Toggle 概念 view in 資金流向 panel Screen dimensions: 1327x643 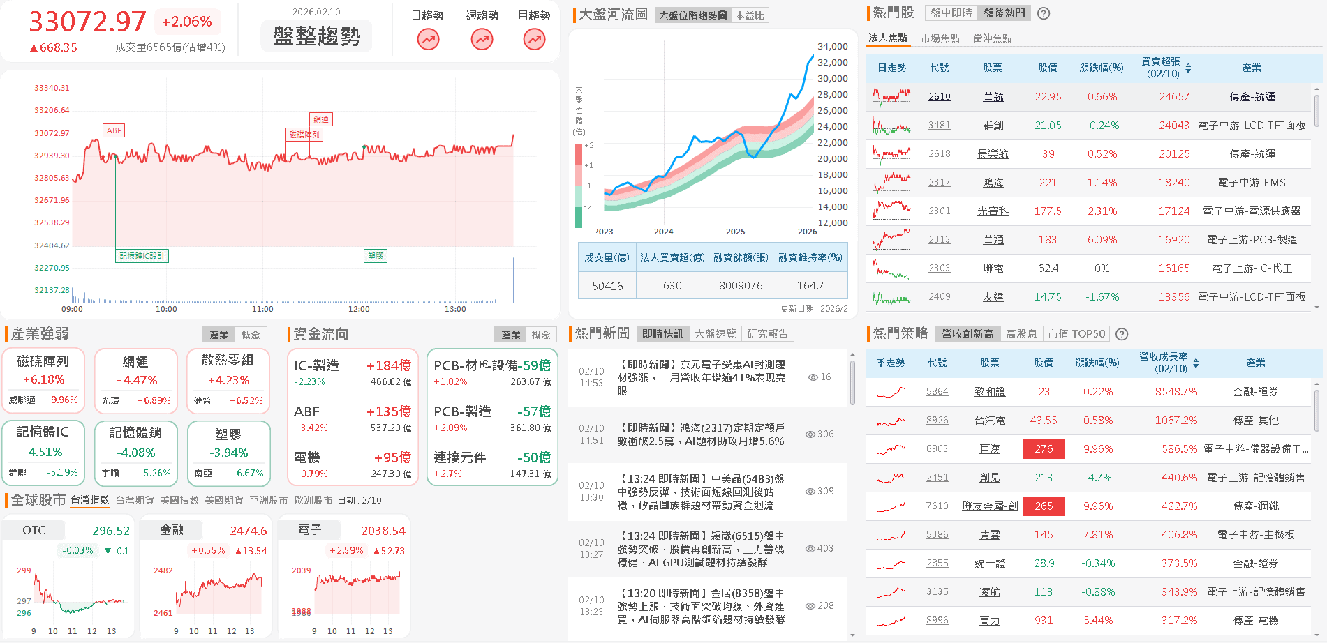pyautogui.click(x=542, y=334)
